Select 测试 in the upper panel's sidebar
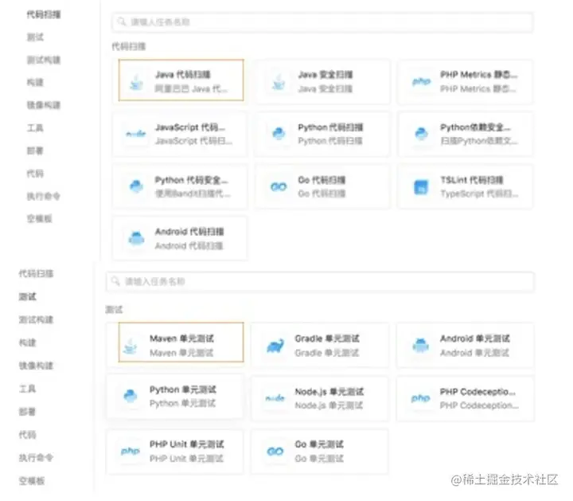 click(x=36, y=37)
